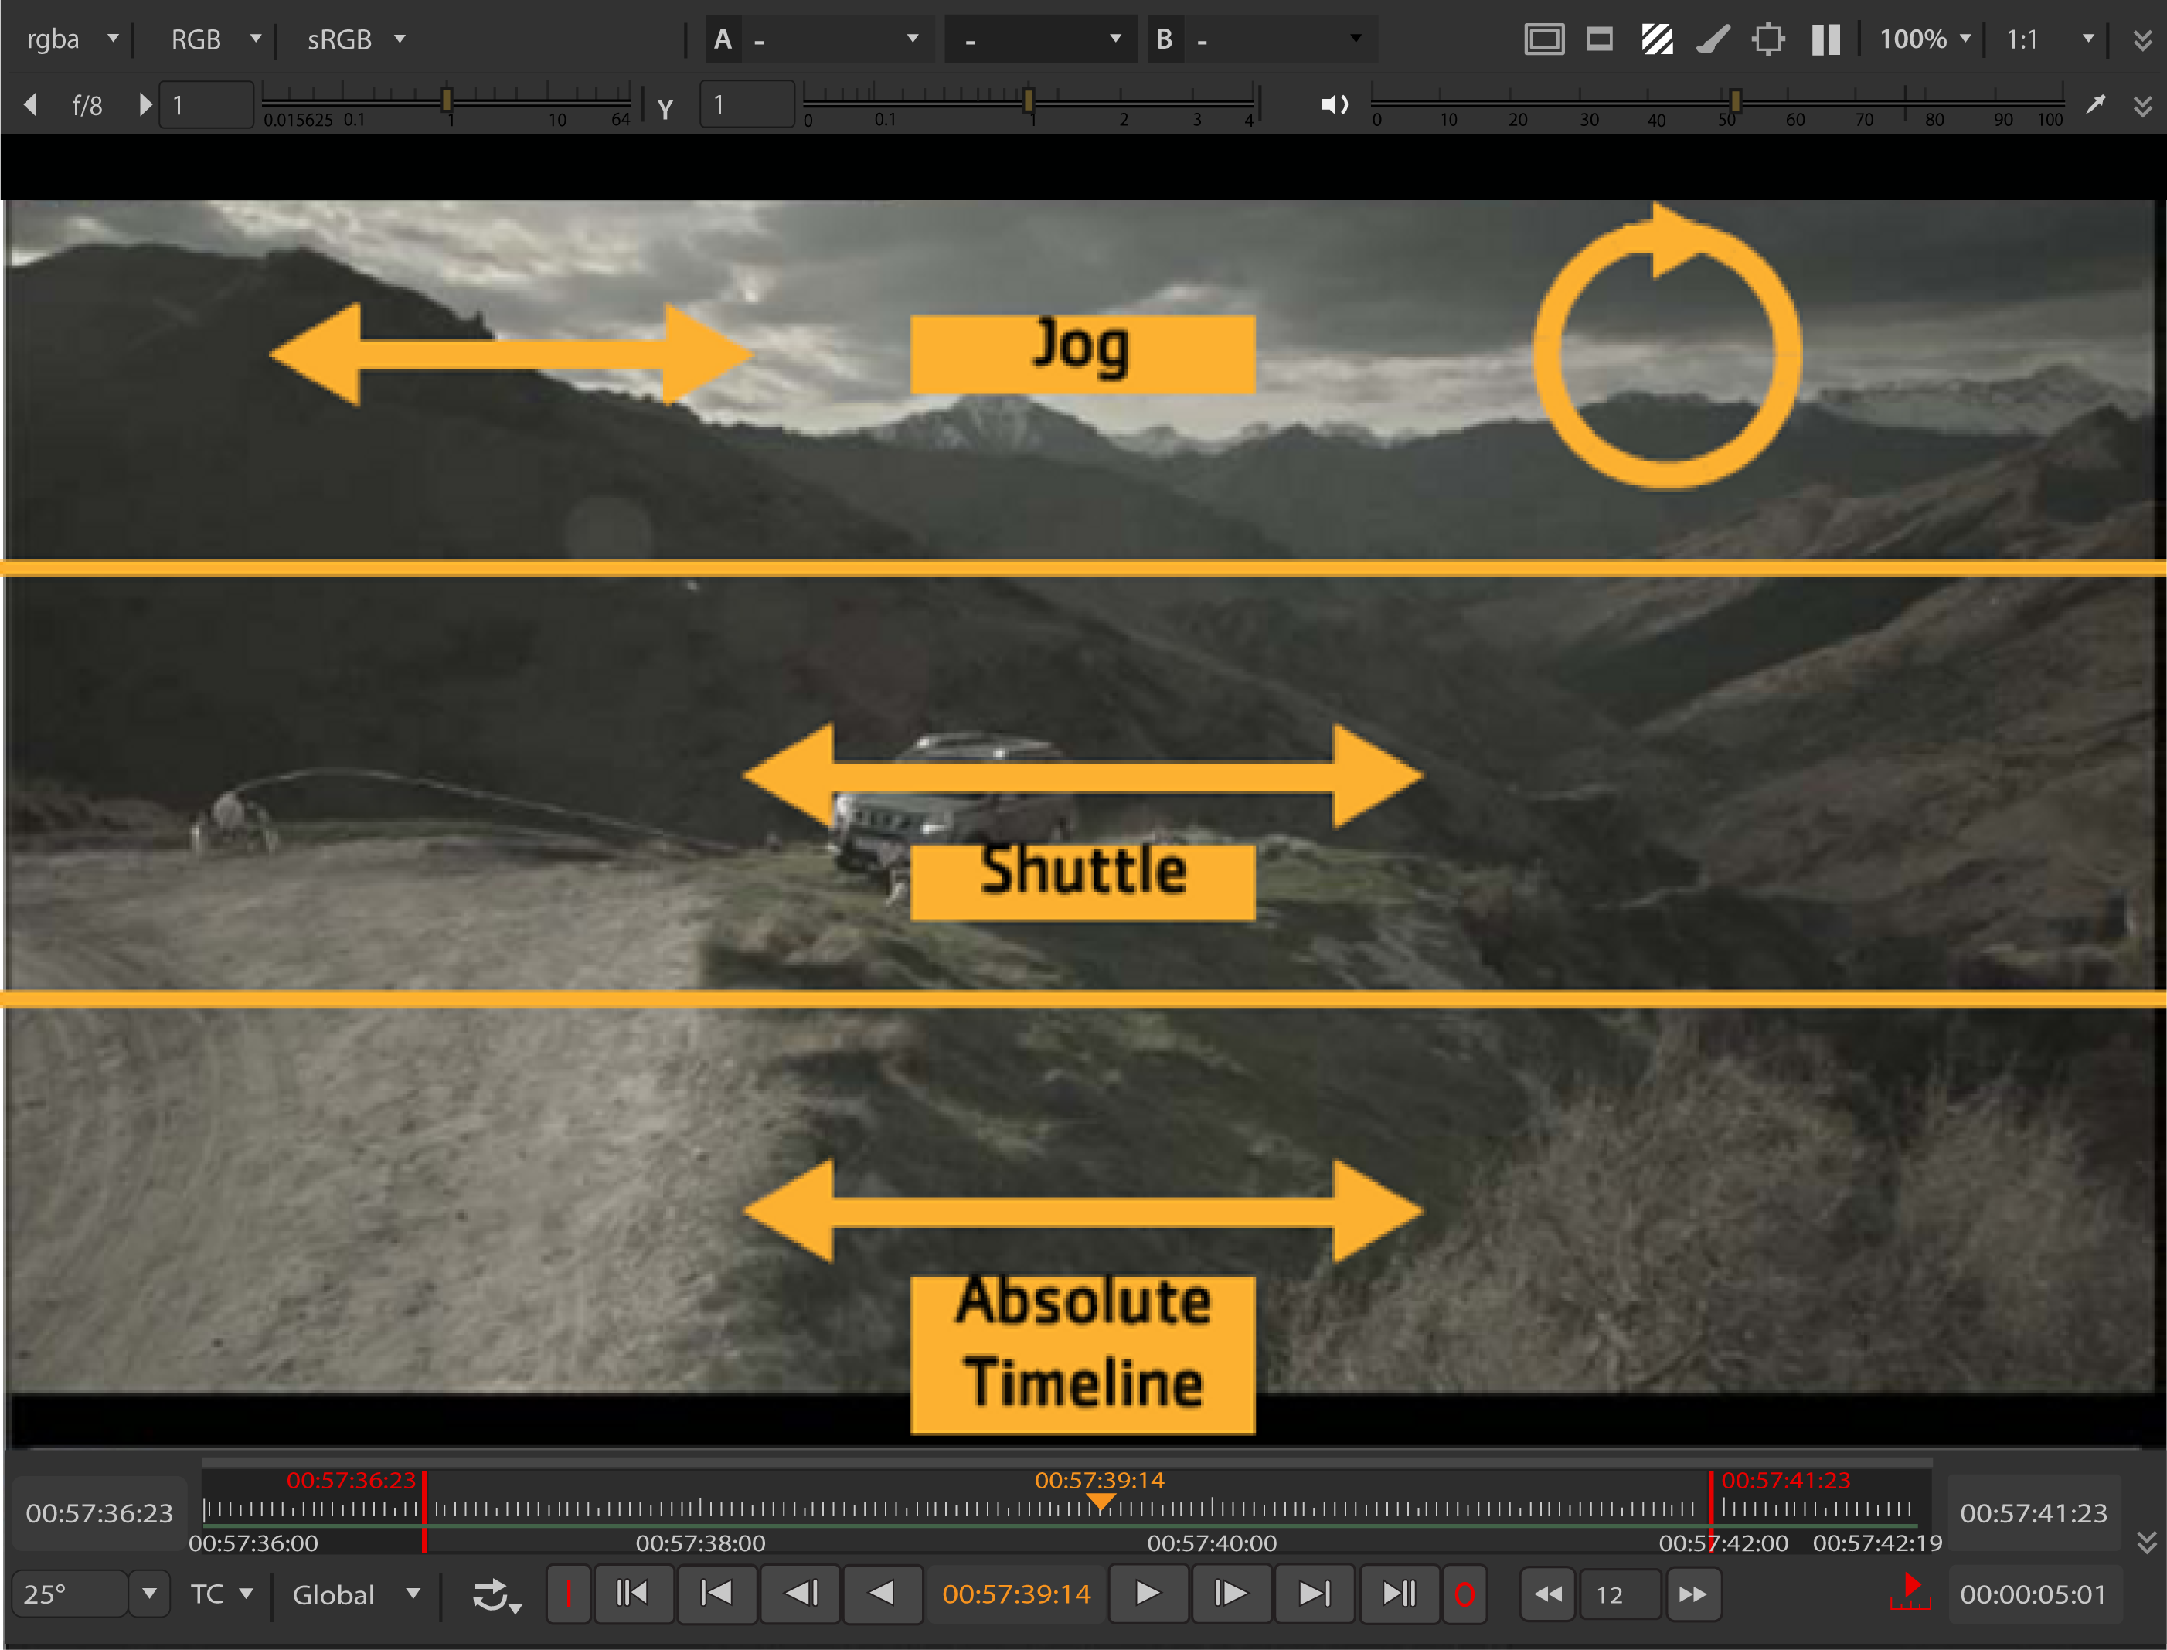Click the skip backward by increment button
Viewport: 2167px width, 1650px height.
coord(1547,1594)
